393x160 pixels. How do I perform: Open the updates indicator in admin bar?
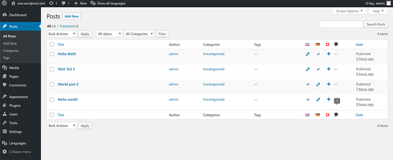click(53, 3)
